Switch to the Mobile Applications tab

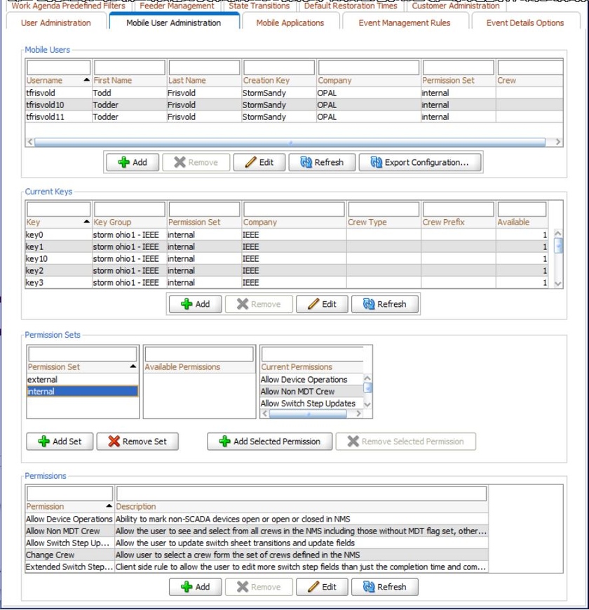[x=290, y=22]
